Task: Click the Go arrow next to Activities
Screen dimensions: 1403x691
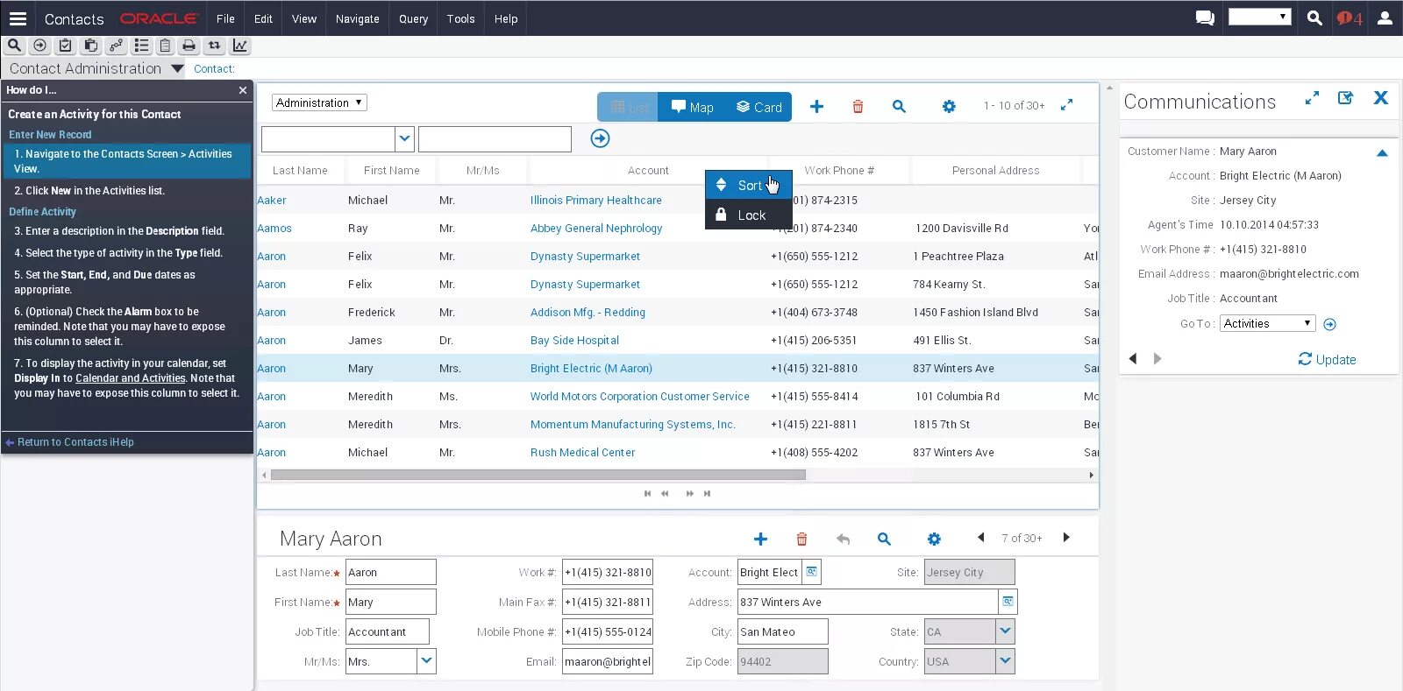Action: click(x=1329, y=324)
